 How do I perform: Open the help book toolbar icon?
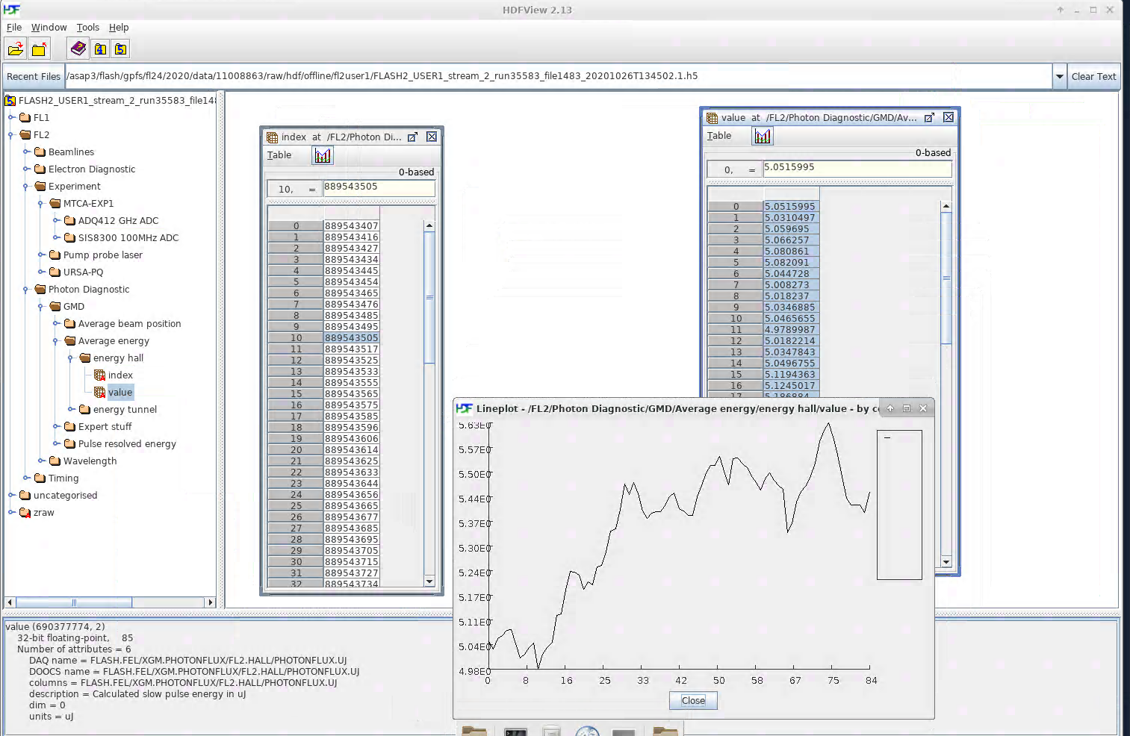click(x=78, y=49)
